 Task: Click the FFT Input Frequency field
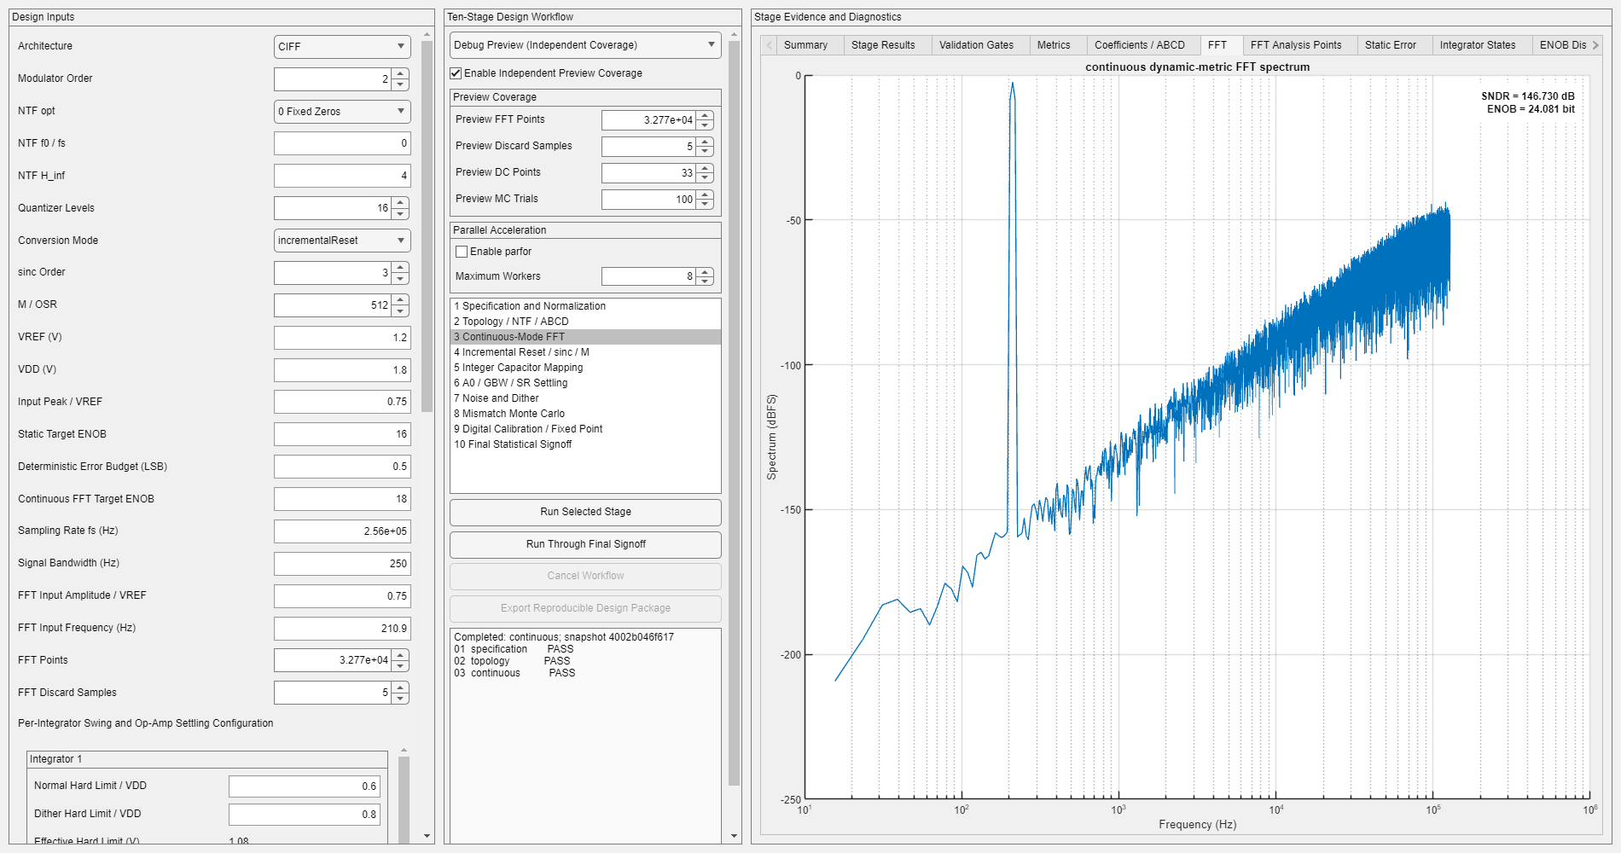[342, 629]
